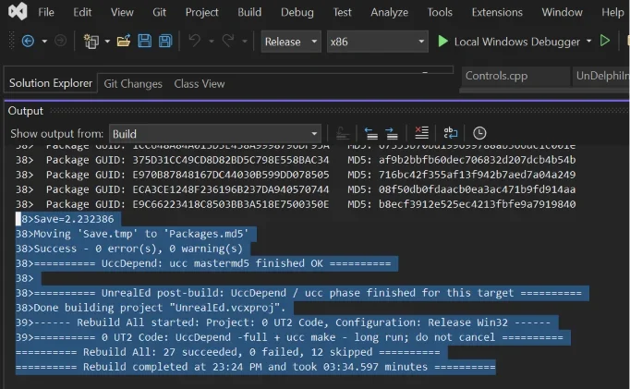Open the Controls.cpp document tab
Image resolution: width=630 pixels, height=389 pixels.
pyautogui.click(x=515, y=76)
